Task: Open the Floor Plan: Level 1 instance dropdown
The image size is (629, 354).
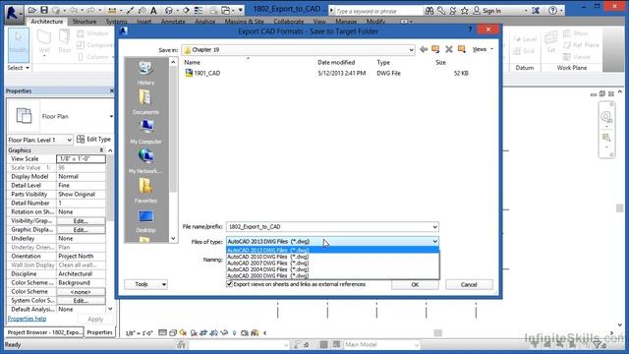Action: coord(40,140)
